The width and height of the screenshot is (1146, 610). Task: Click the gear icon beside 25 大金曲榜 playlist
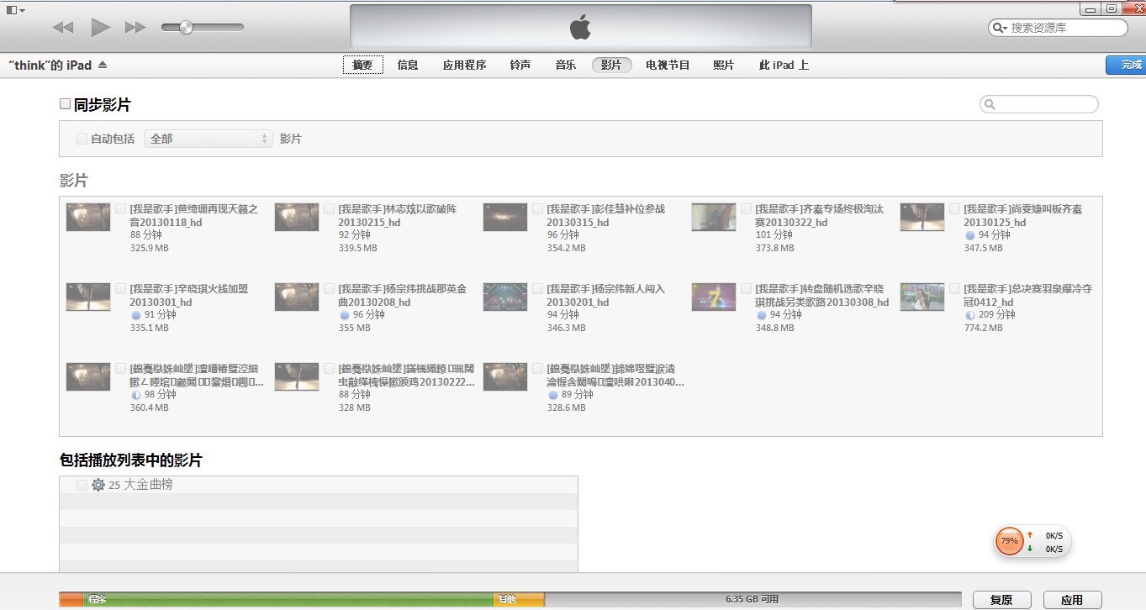[x=97, y=485]
